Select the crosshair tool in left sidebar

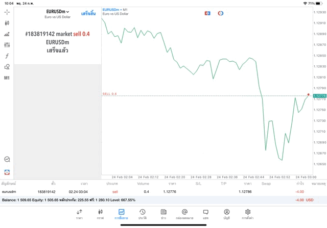[x=7, y=12]
